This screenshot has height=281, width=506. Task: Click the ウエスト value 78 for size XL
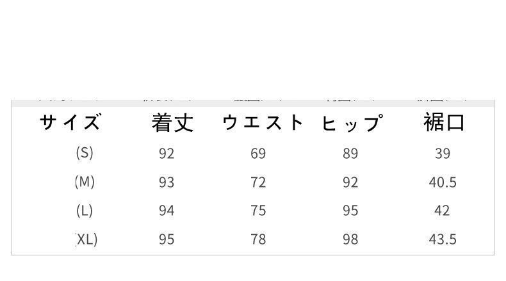[x=258, y=239]
